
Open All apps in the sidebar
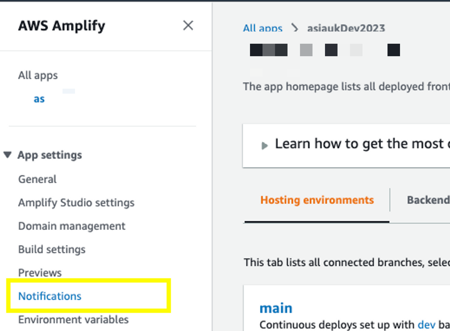(38, 75)
